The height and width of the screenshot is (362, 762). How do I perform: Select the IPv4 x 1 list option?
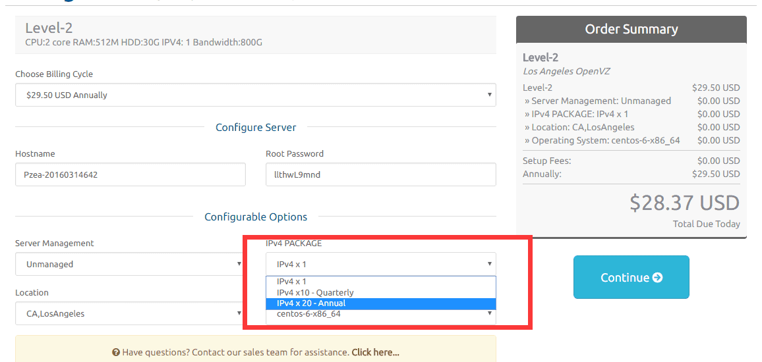tap(292, 281)
